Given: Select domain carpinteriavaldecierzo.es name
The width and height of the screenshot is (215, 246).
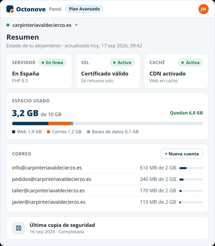Looking at the screenshot, I should (42, 25).
